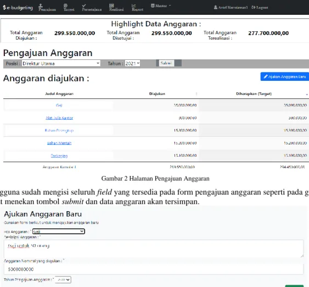
Task: Open the Packaging budget link
Action: point(59,156)
